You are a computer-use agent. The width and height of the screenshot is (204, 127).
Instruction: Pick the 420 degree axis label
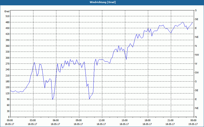8,34
